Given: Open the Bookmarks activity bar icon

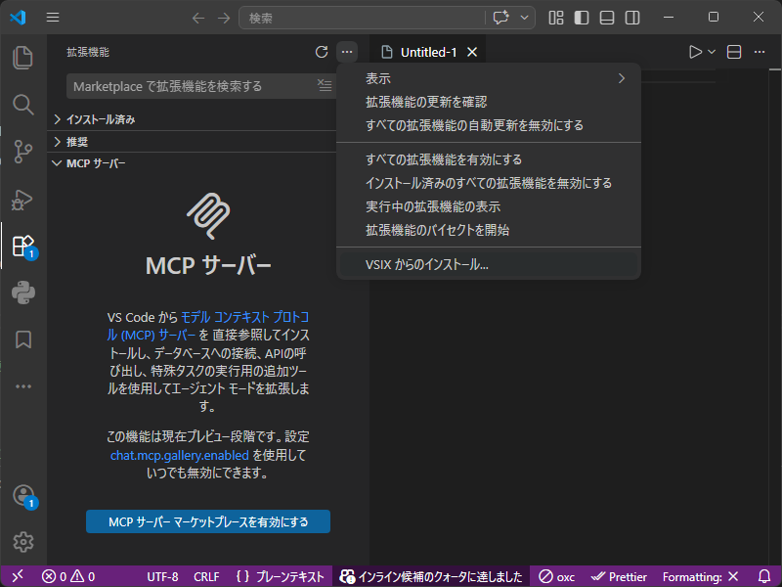Looking at the screenshot, I should tap(22, 339).
